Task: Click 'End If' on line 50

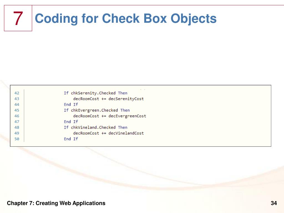Action: pos(71,139)
